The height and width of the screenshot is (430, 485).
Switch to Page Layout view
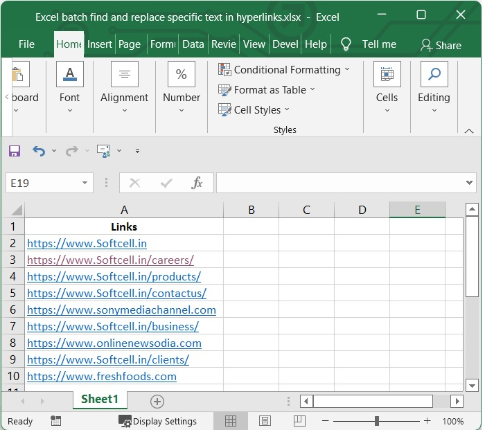pyautogui.click(x=265, y=421)
